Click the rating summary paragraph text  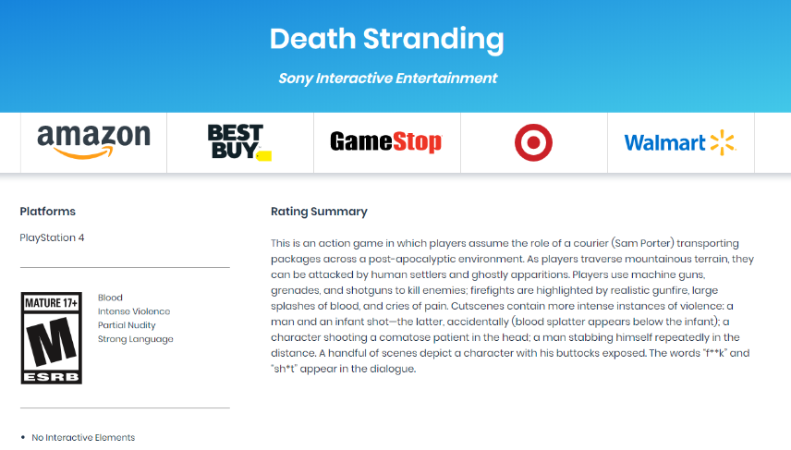coord(513,306)
